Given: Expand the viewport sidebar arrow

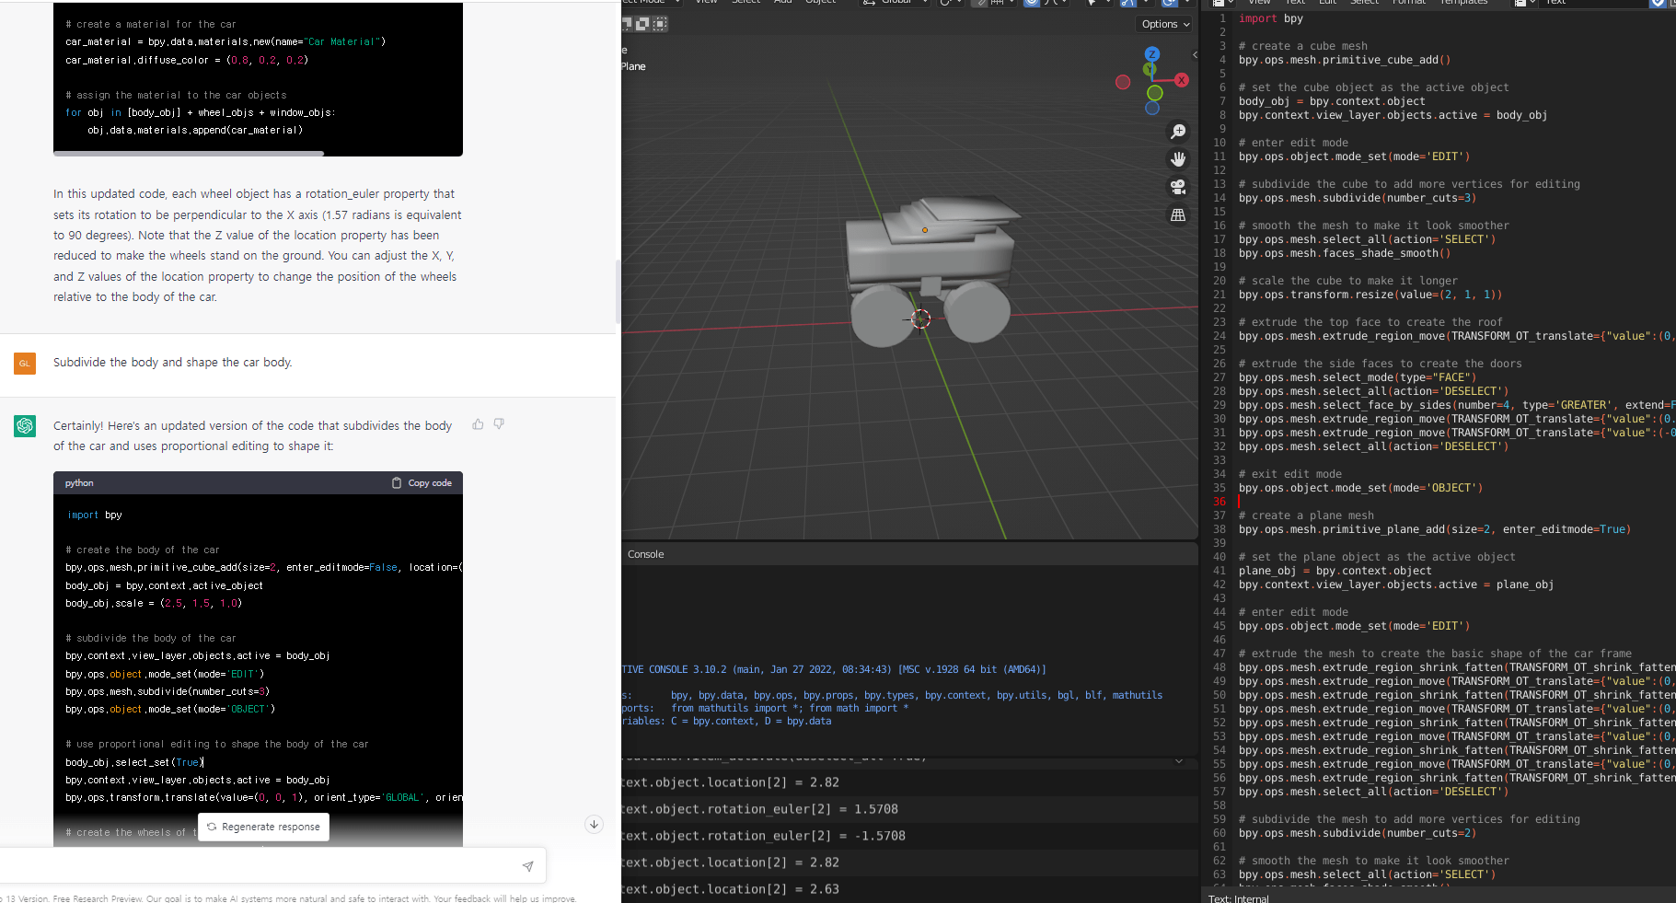Looking at the screenshot, I should click(1195, 54).
